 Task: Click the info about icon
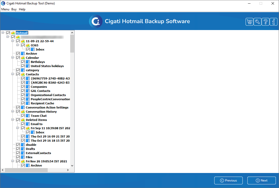click(274, 22)
